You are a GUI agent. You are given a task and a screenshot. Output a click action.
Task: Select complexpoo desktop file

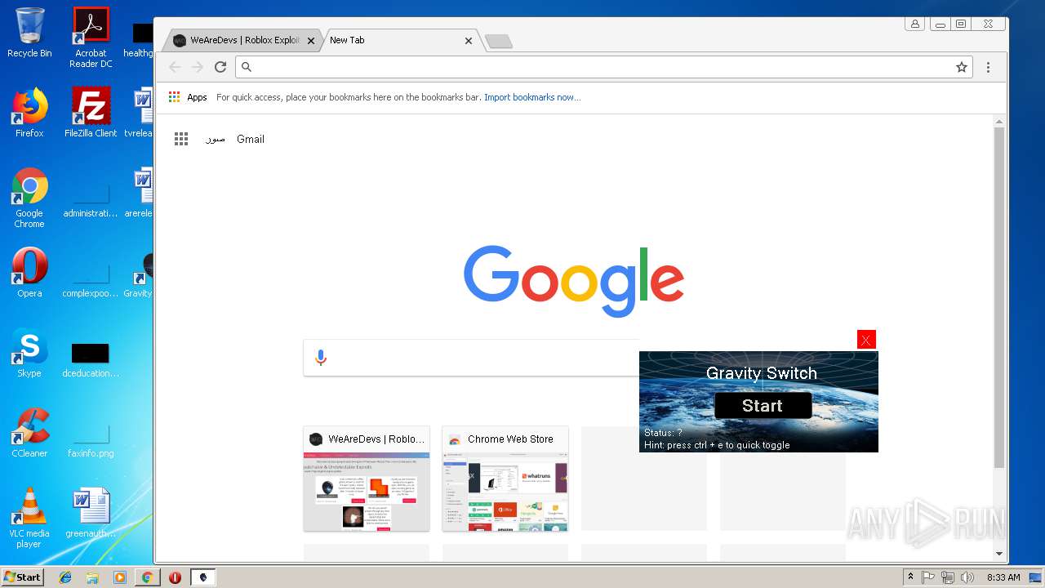(91, 278)
